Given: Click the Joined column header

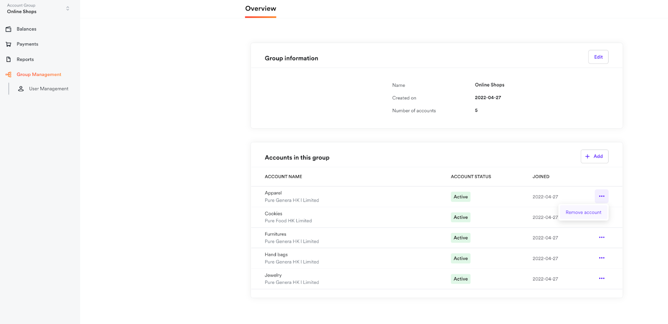Looking at the screenshot, I should tap(541, 177).
